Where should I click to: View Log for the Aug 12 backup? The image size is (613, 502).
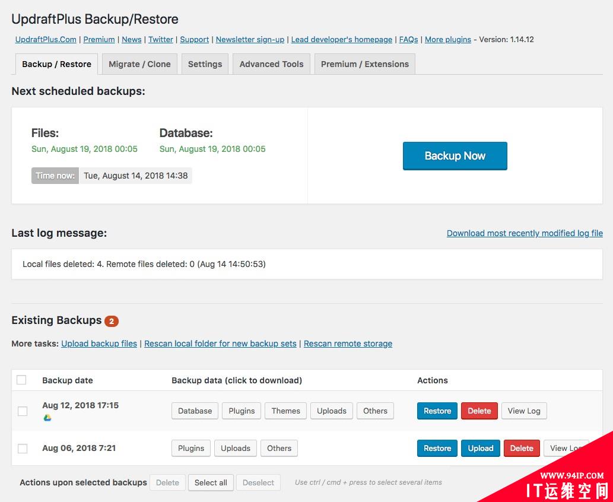pos(524,411)
